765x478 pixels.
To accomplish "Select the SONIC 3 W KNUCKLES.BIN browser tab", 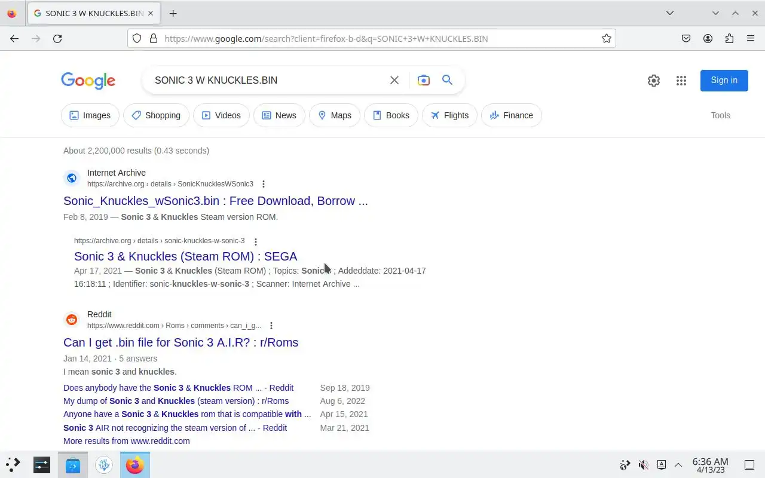I will 94,13.
